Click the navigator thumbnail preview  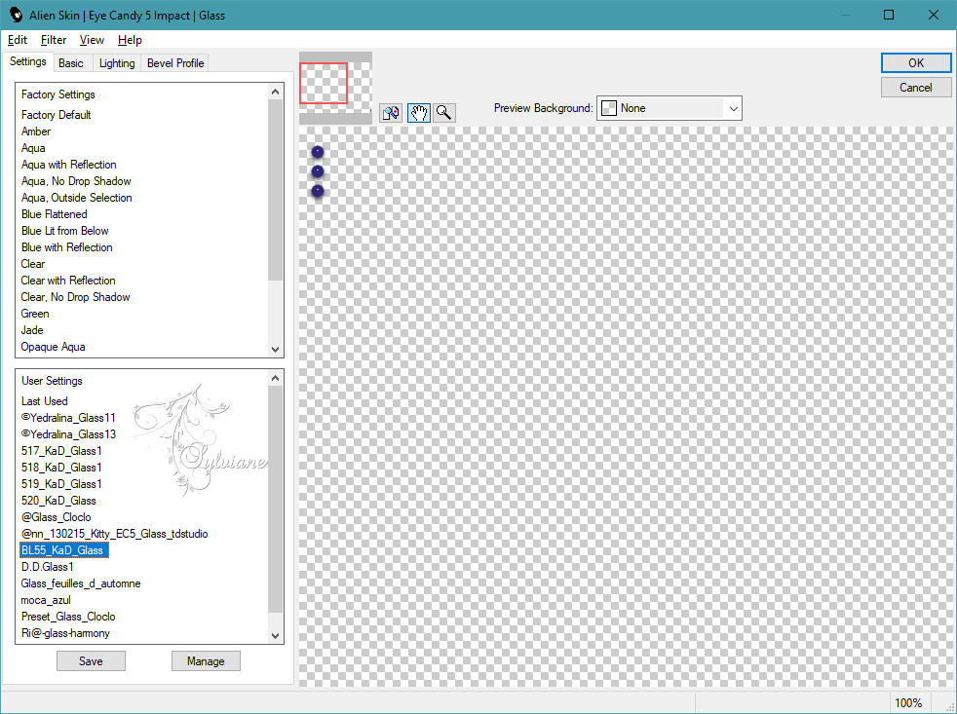pos(335,88)
